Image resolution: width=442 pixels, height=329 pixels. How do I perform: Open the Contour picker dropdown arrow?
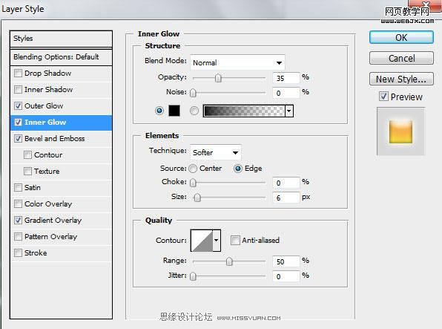pos(217,241)
